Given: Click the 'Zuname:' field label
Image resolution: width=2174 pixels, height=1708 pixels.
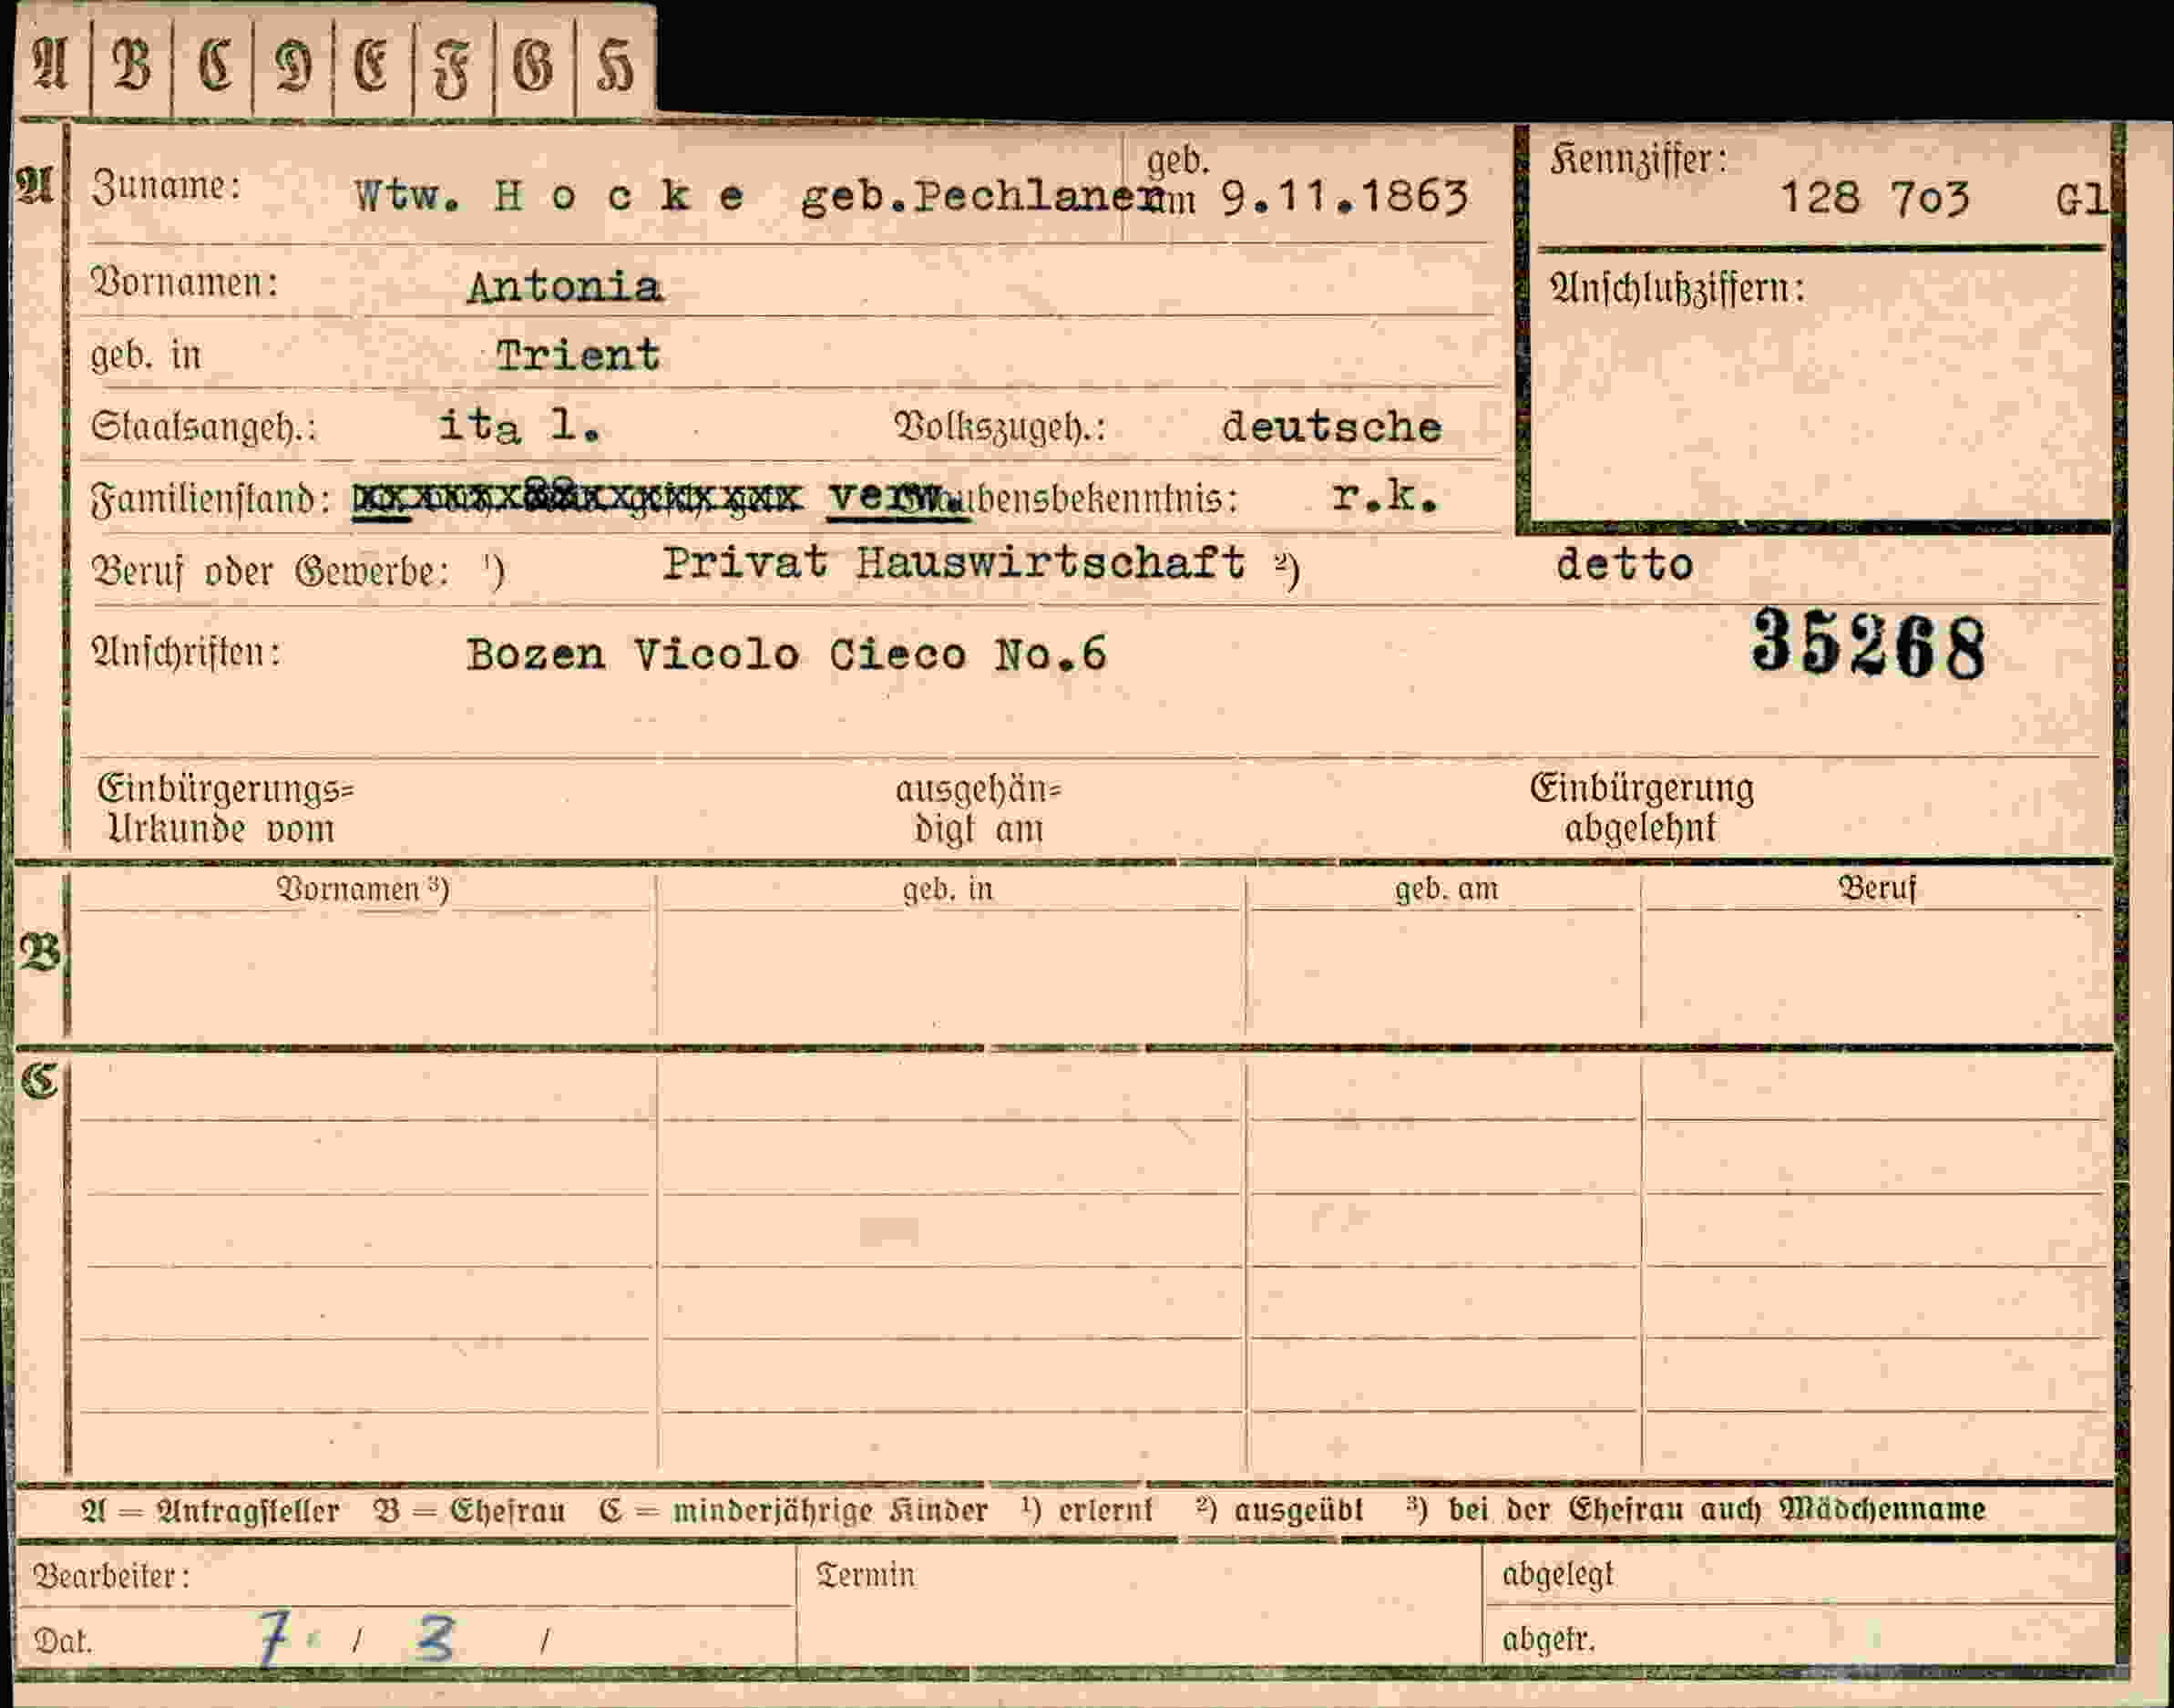Looking at the screenshot, I should coord(166,186).
